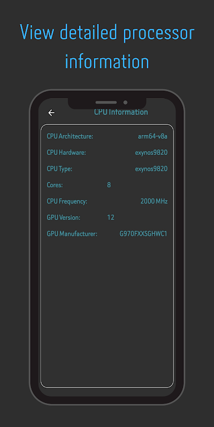Select the GPU version value 12
The width and height of the screenshot is (214, 427).
(x=110, y=218)
